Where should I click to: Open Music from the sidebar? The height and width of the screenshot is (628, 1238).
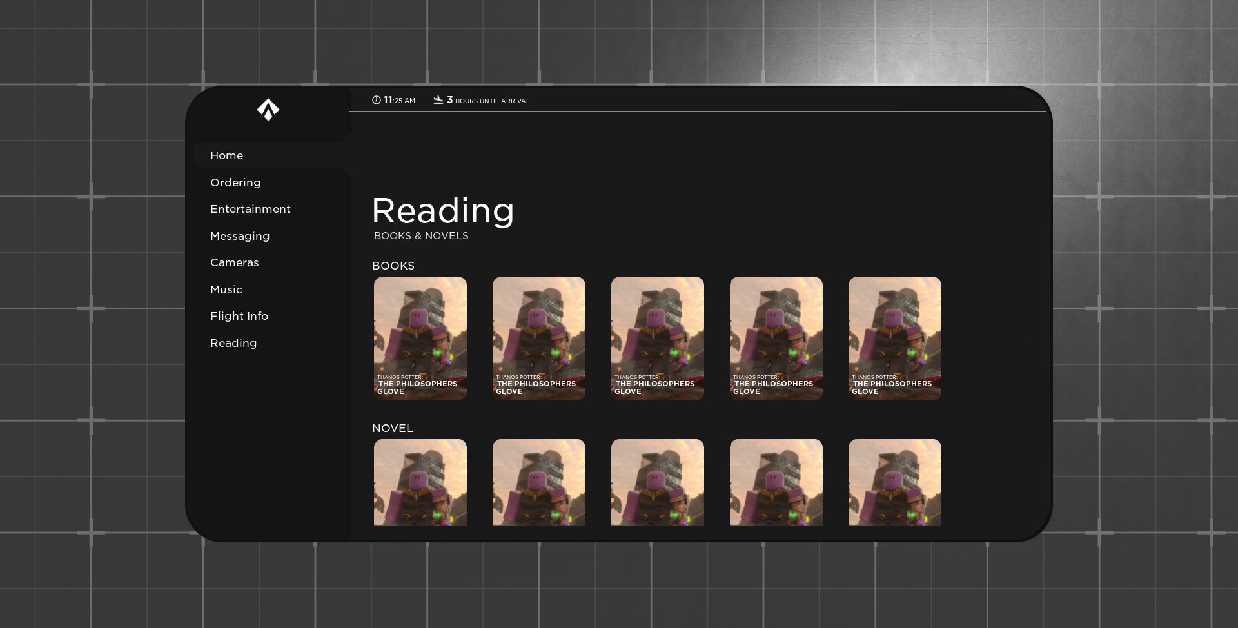point(226,289)
